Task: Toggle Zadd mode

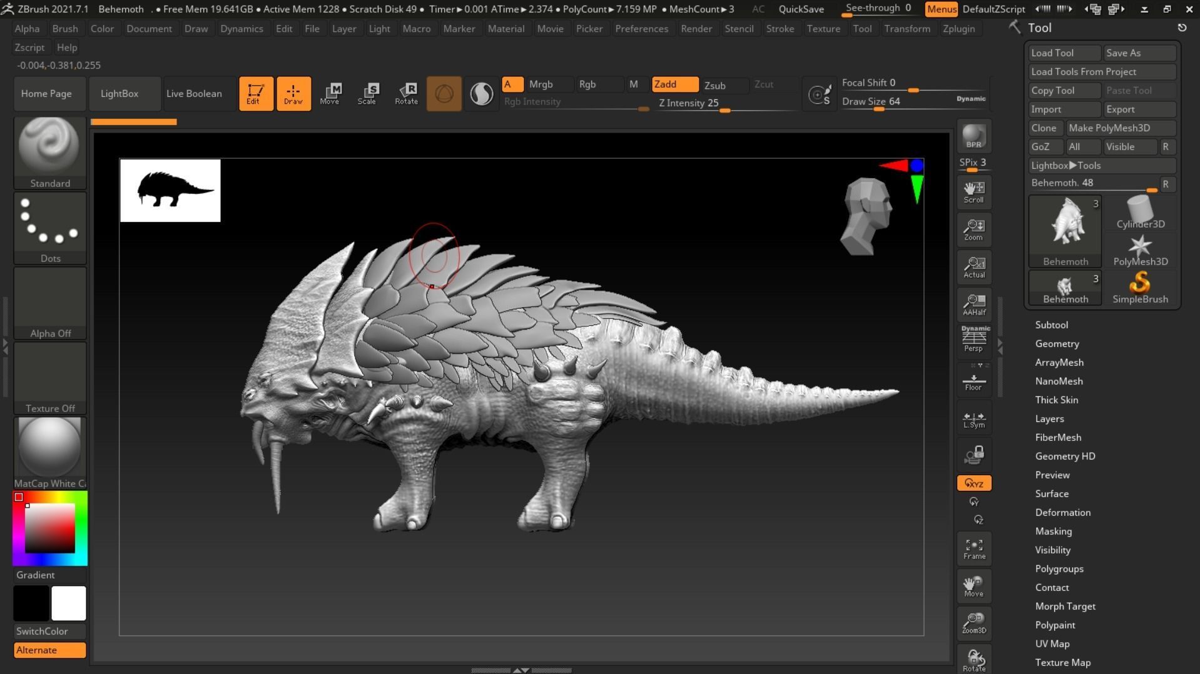Action: point(674,84)
